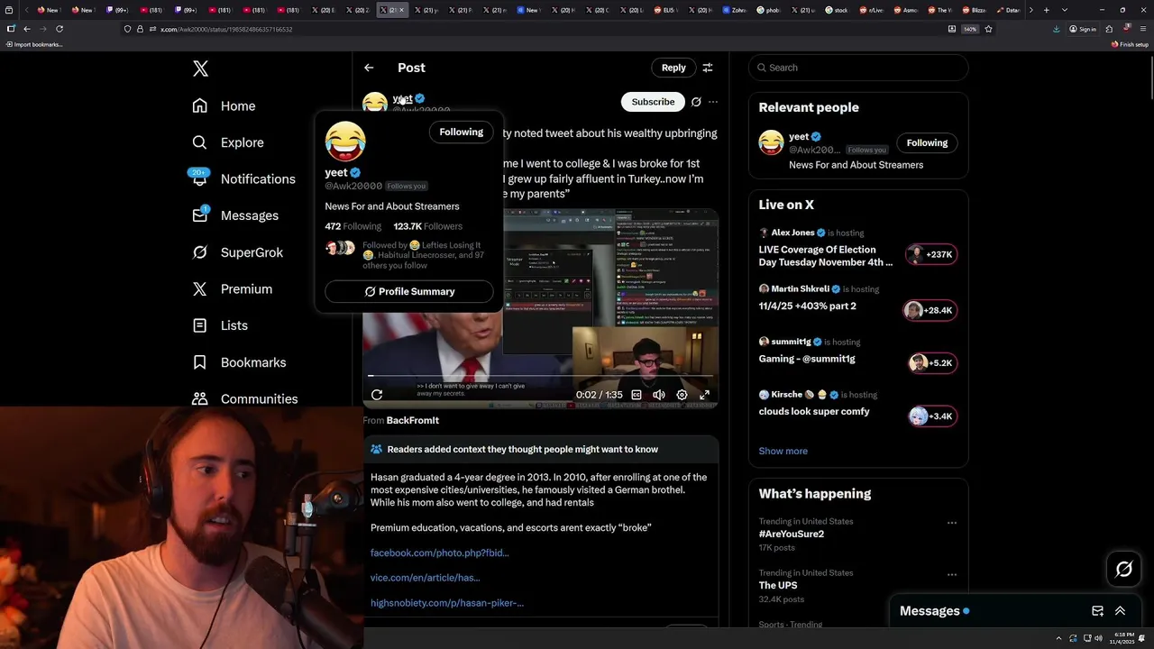The width and height of the screenshot is (1154, 649).
Task: Open the reply filter settings icon
Action: tap(708, 68)
